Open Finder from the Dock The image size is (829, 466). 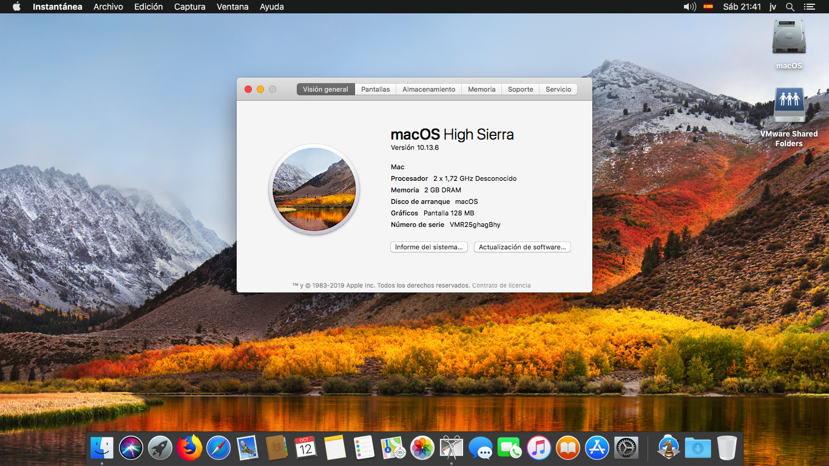pos(102,448)
